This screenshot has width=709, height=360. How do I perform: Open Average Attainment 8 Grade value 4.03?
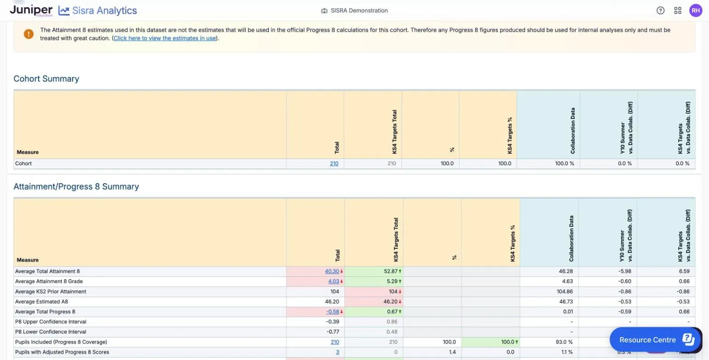(334, 281)
